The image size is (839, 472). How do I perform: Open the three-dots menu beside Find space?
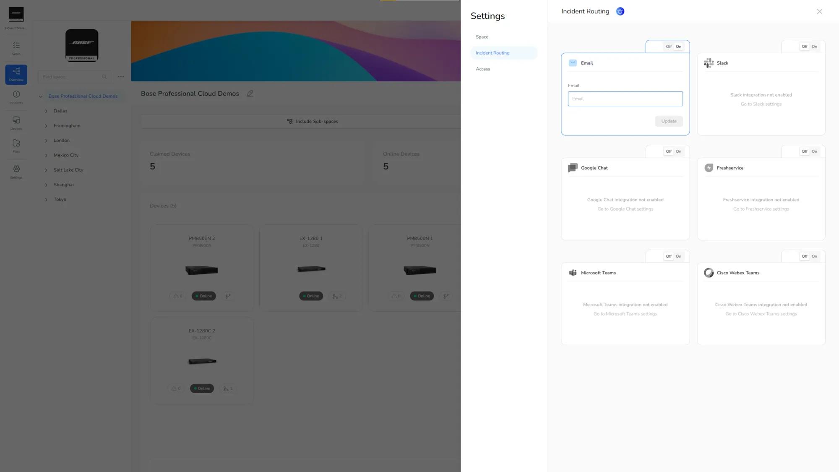121,77
